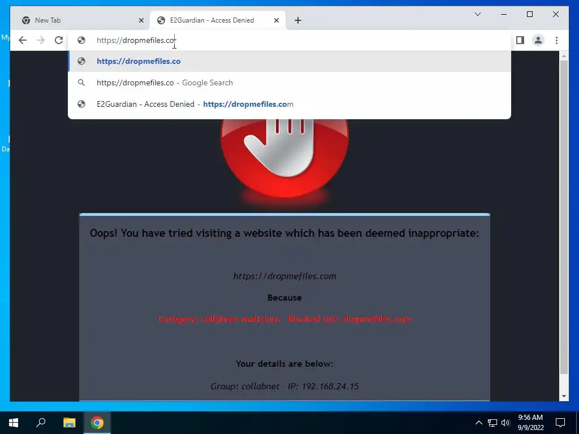Viewport: 579px width, 434px height.
Task: Select the E2Guardian - Access Denied tab
Action: [218, 20]
